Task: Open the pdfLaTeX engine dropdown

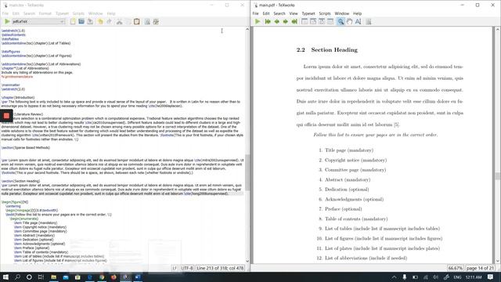Action: (38, 21)
